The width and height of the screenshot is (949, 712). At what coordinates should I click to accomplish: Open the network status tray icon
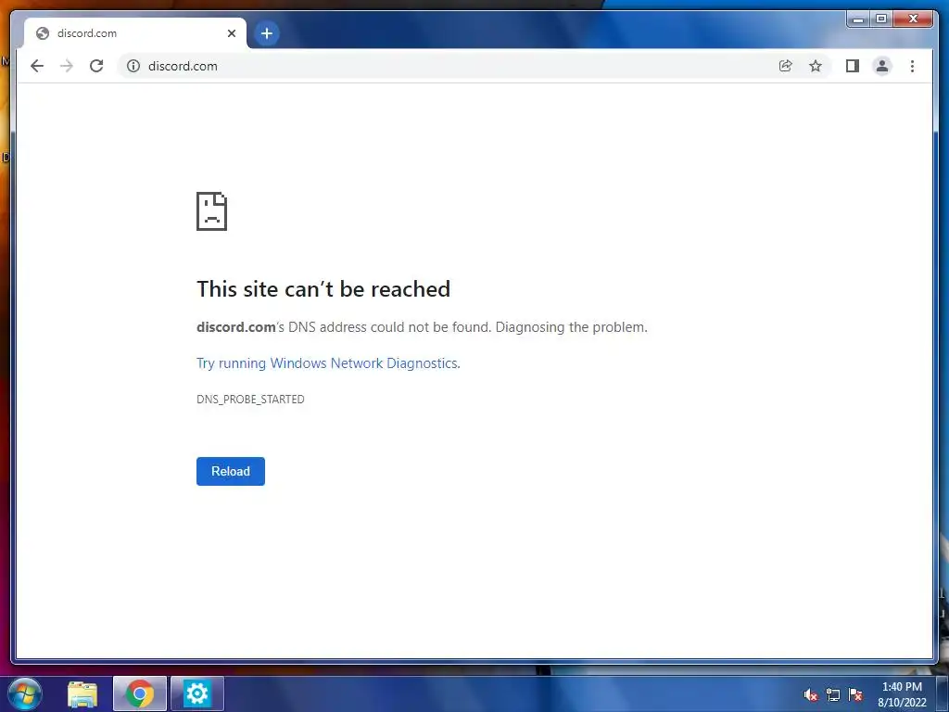tap(833, 695)
